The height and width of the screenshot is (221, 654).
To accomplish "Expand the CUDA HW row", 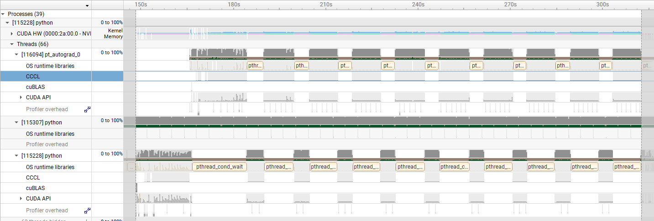I will (12, 34).
